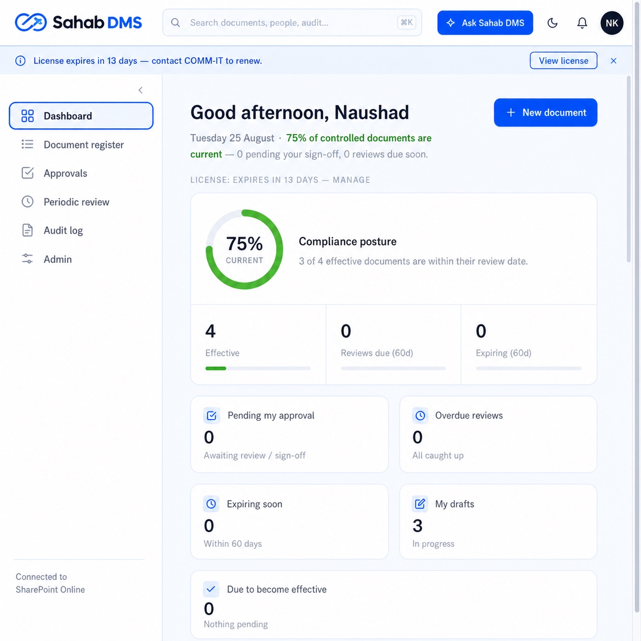The width and height of the screenshot is (641, 641).
Task: Collapse the sidebar with the chevron
Action: coord(141,90)
